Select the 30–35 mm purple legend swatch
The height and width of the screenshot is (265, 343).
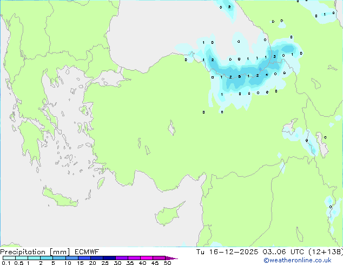click(x=121, y=258)
